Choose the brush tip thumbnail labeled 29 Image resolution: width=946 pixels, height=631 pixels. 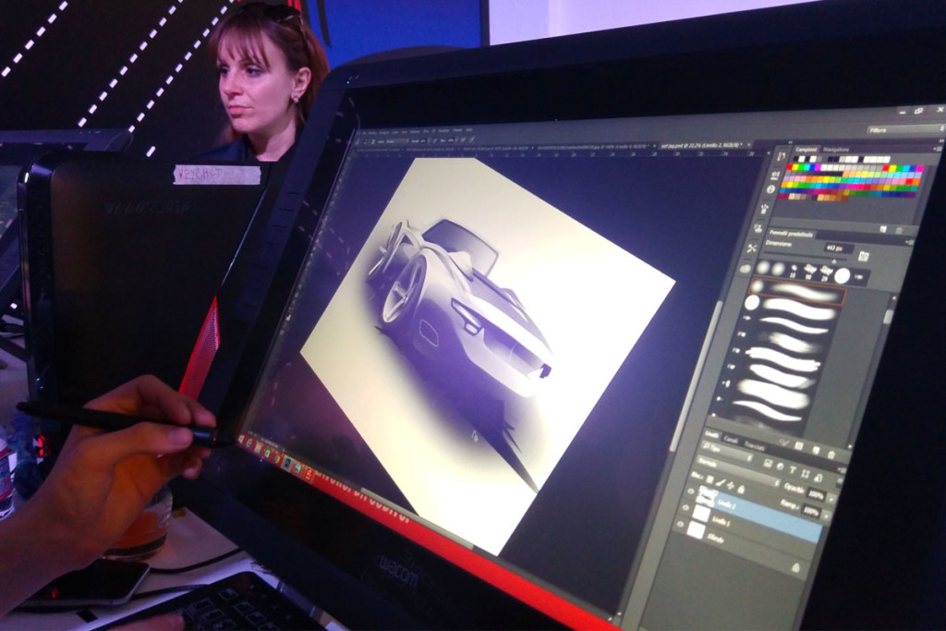tap(824, 273)
